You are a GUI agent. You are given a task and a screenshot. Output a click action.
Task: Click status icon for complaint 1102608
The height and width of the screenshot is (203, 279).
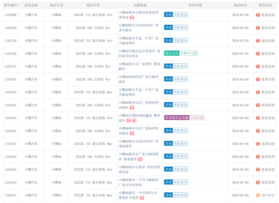(x=258, y=15)
